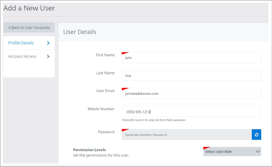272x167 pixels.
Task: Click the blue chevron beside Profile Details
Action: [x=48, y=43]
